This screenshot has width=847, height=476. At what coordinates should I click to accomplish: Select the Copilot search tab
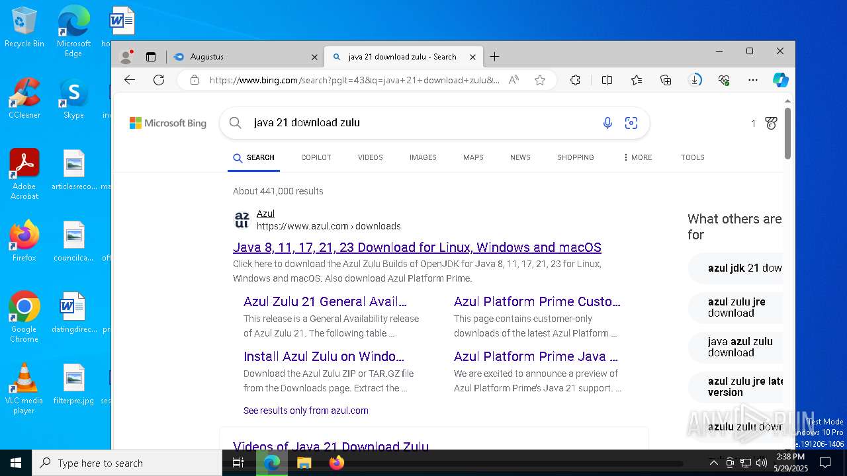[x=316, y=157]
